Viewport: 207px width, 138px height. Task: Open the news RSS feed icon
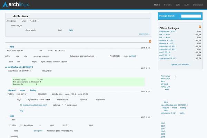[150, 41]
